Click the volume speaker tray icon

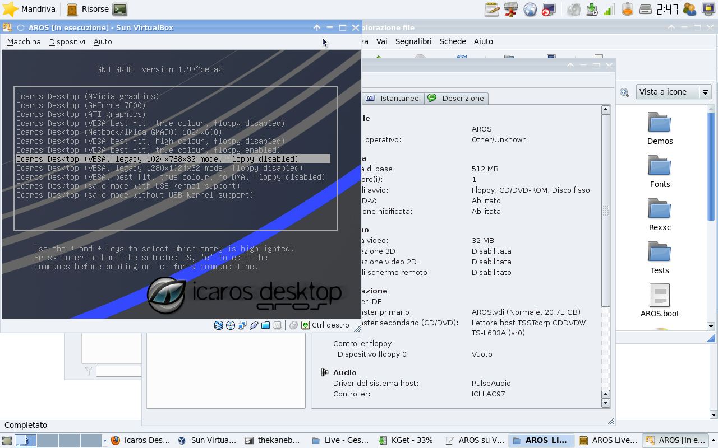(x=574, y=9)
